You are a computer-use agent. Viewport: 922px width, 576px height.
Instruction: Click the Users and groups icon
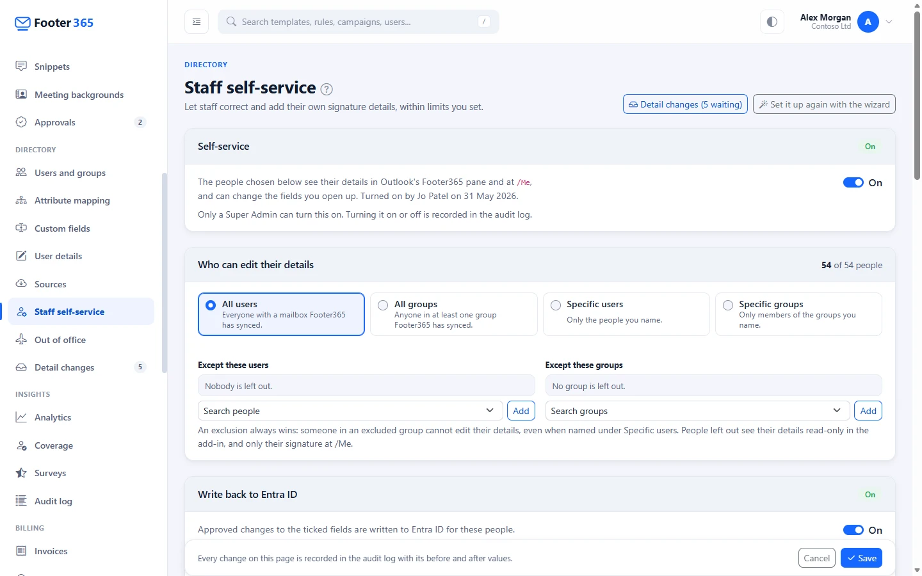(21, 173)
